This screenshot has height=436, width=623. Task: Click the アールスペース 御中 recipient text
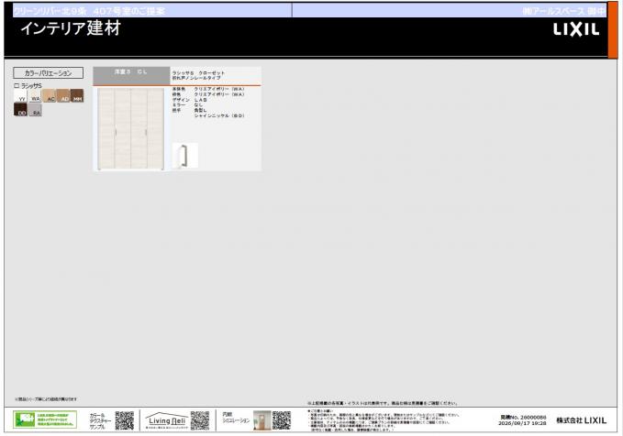point(564,11)
